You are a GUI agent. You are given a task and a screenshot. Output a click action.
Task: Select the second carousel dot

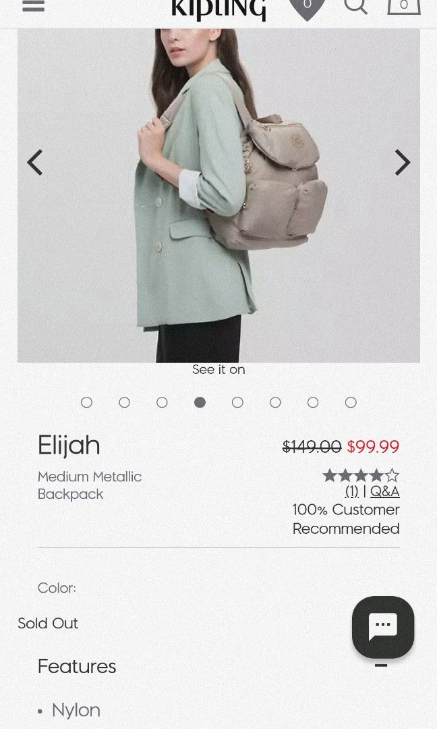125,402
